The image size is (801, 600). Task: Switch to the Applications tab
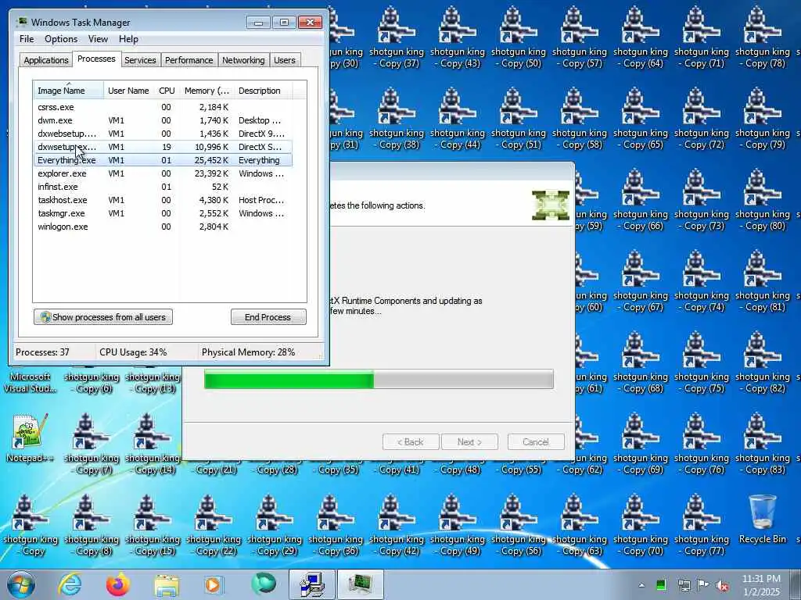(x=46, y=60)
